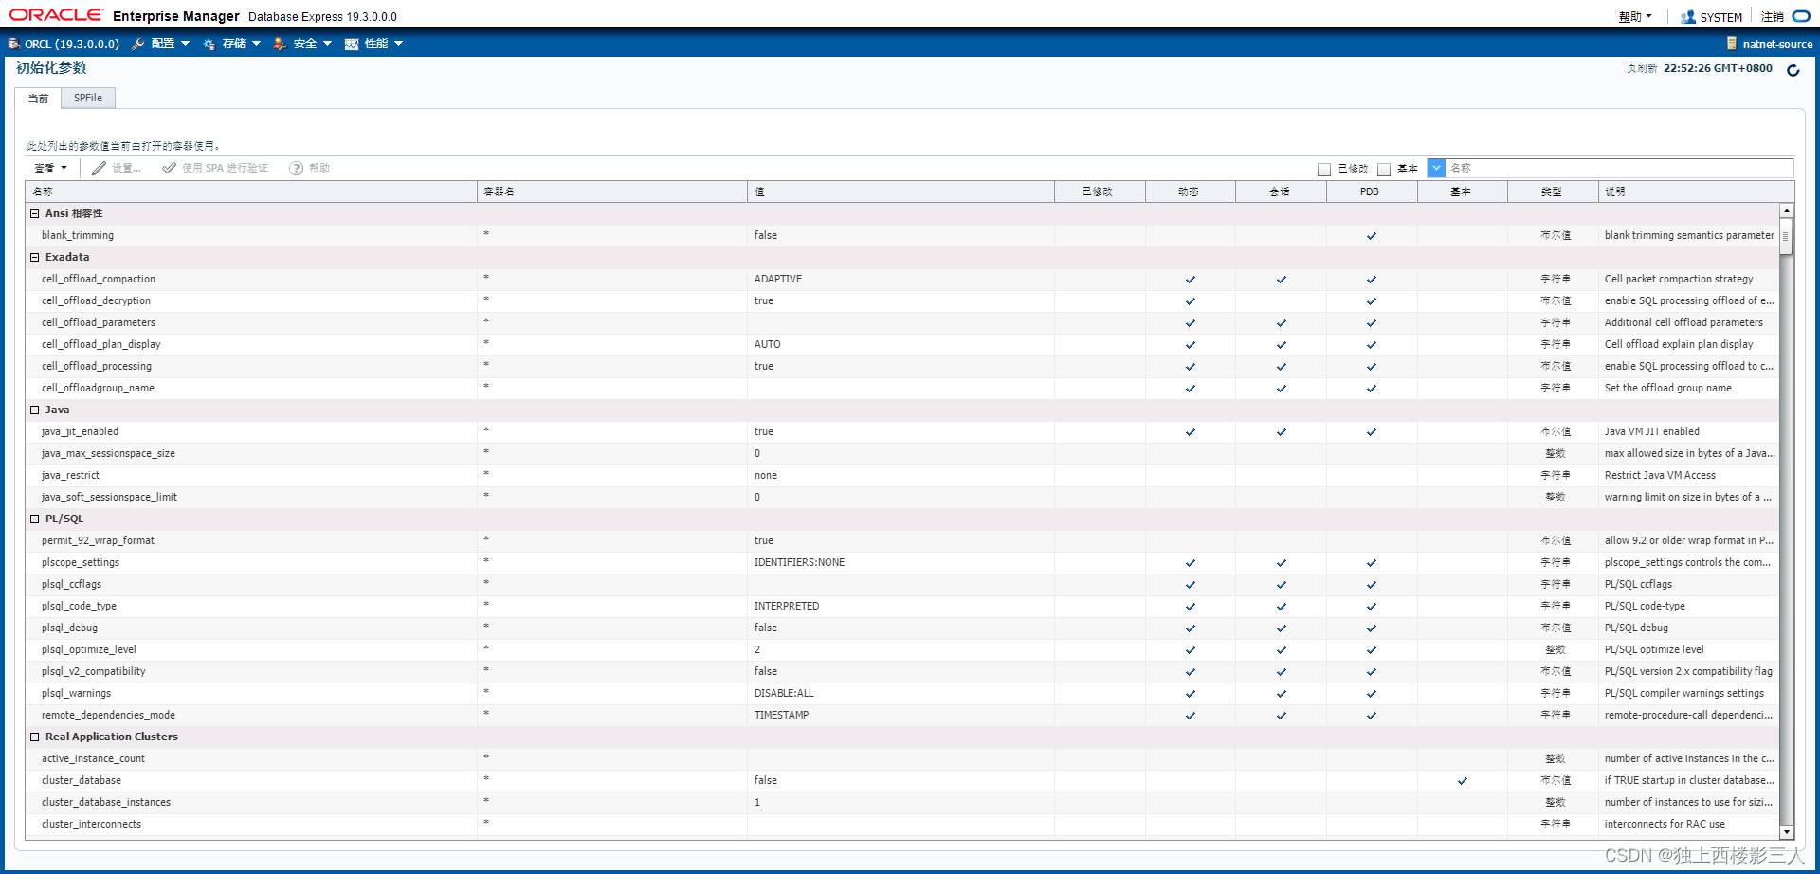Screen dimensions: 1820x874
Task: Click the TIMESTAMP value cell
Action: (781, 716)
